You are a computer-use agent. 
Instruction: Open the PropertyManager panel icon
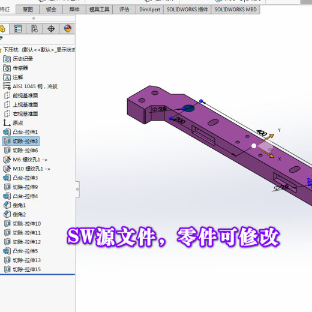[x=17, y=29]
